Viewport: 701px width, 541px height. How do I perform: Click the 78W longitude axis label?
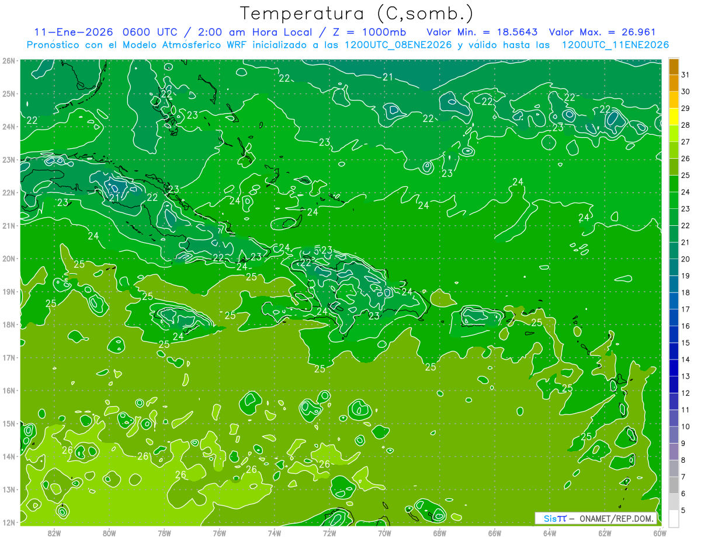(164, 533)
